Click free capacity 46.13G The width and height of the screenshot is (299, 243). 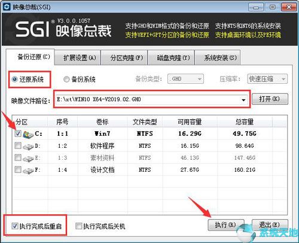pos(190,158)
